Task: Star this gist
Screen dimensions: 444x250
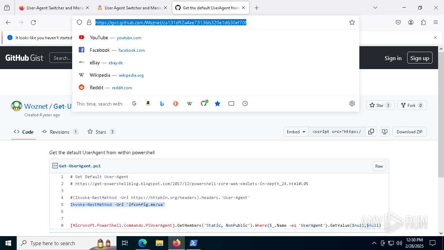Action: pos(380,105)
